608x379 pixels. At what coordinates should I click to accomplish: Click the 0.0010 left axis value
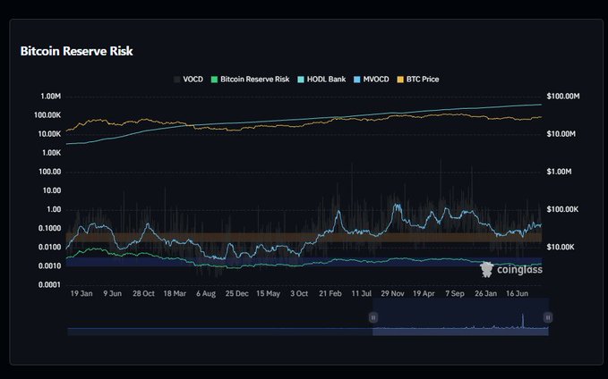[49, 266]
